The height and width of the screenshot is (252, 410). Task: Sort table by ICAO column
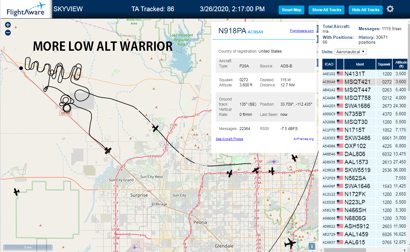point(329,64)
